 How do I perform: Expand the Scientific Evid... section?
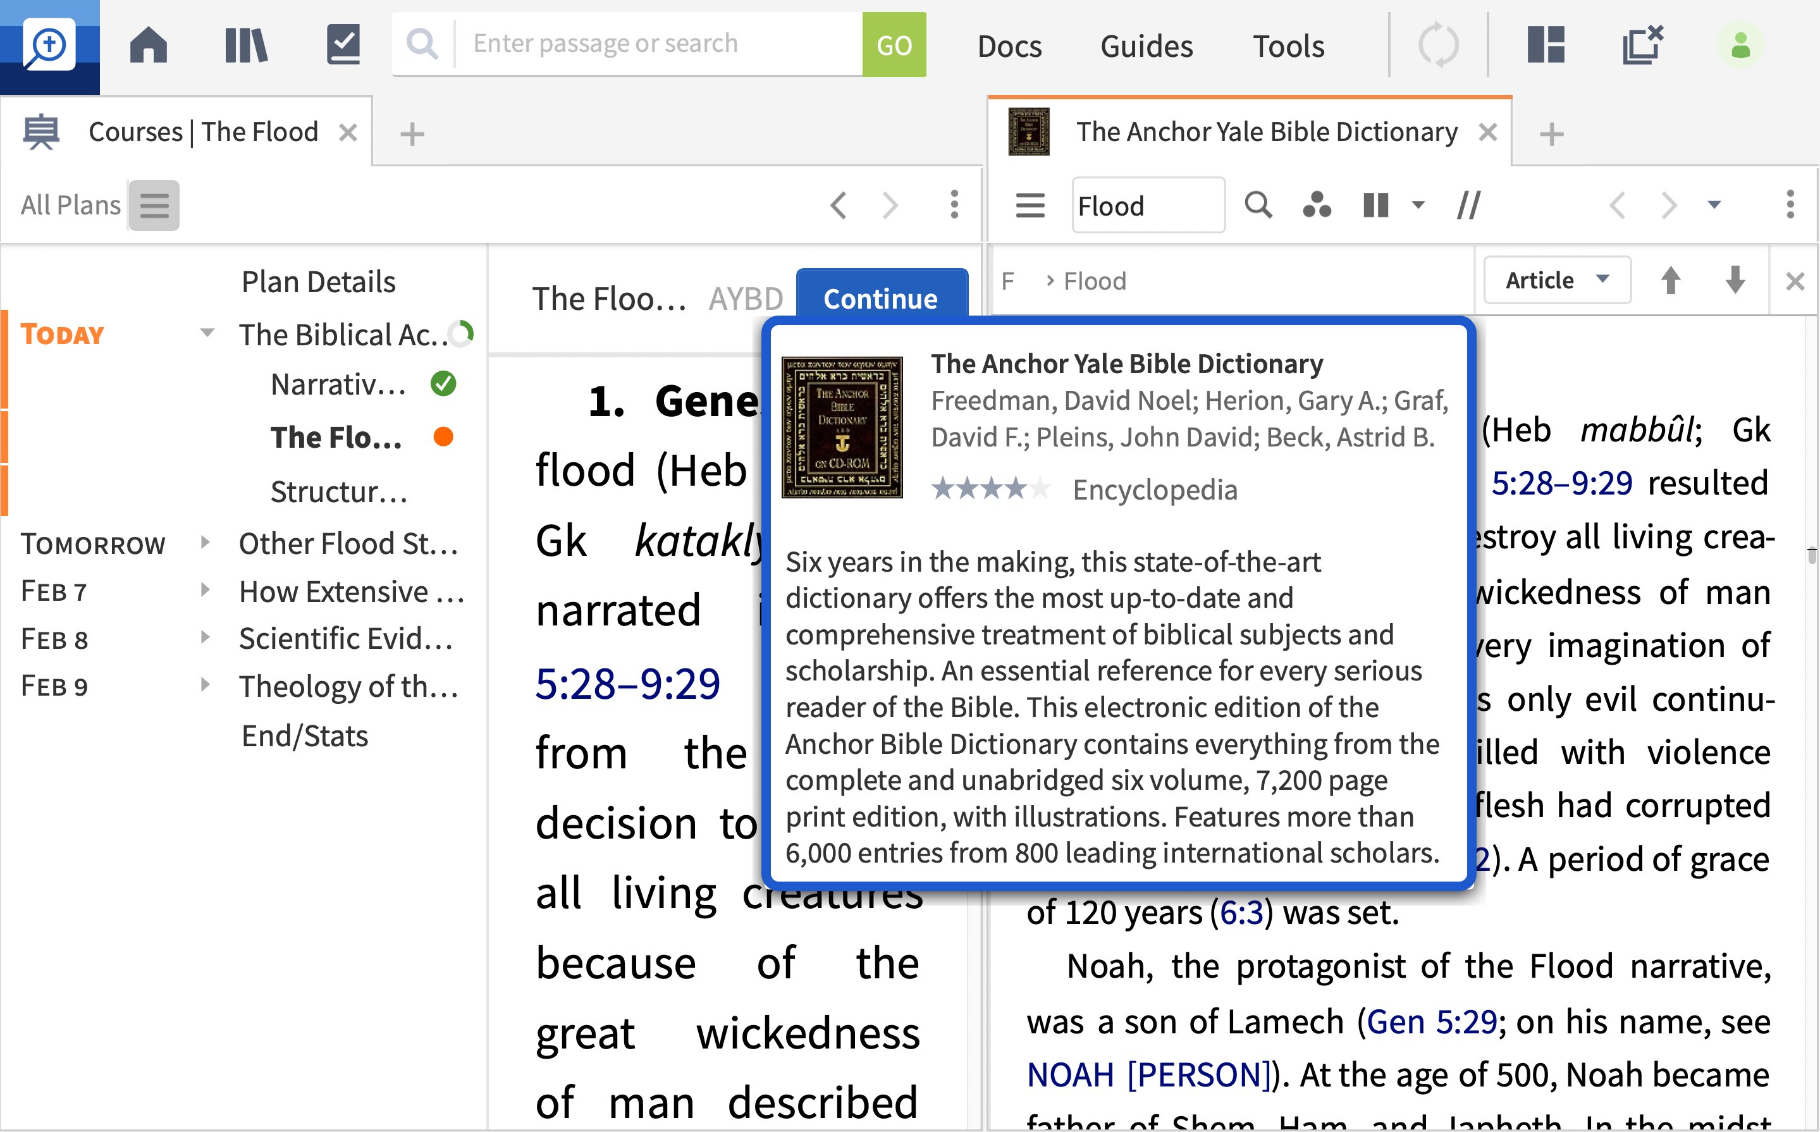(205, 637)
